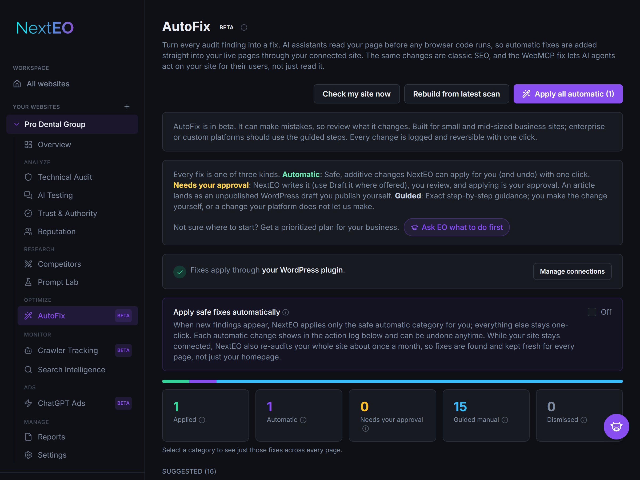
Task: Click the green segment of the fixes bar
Action: point(176,381)
